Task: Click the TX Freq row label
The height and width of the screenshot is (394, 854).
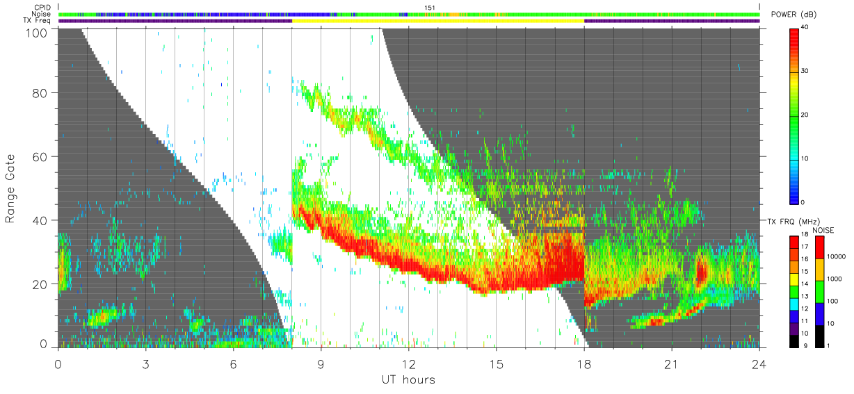Action: (x=37, y=21)
